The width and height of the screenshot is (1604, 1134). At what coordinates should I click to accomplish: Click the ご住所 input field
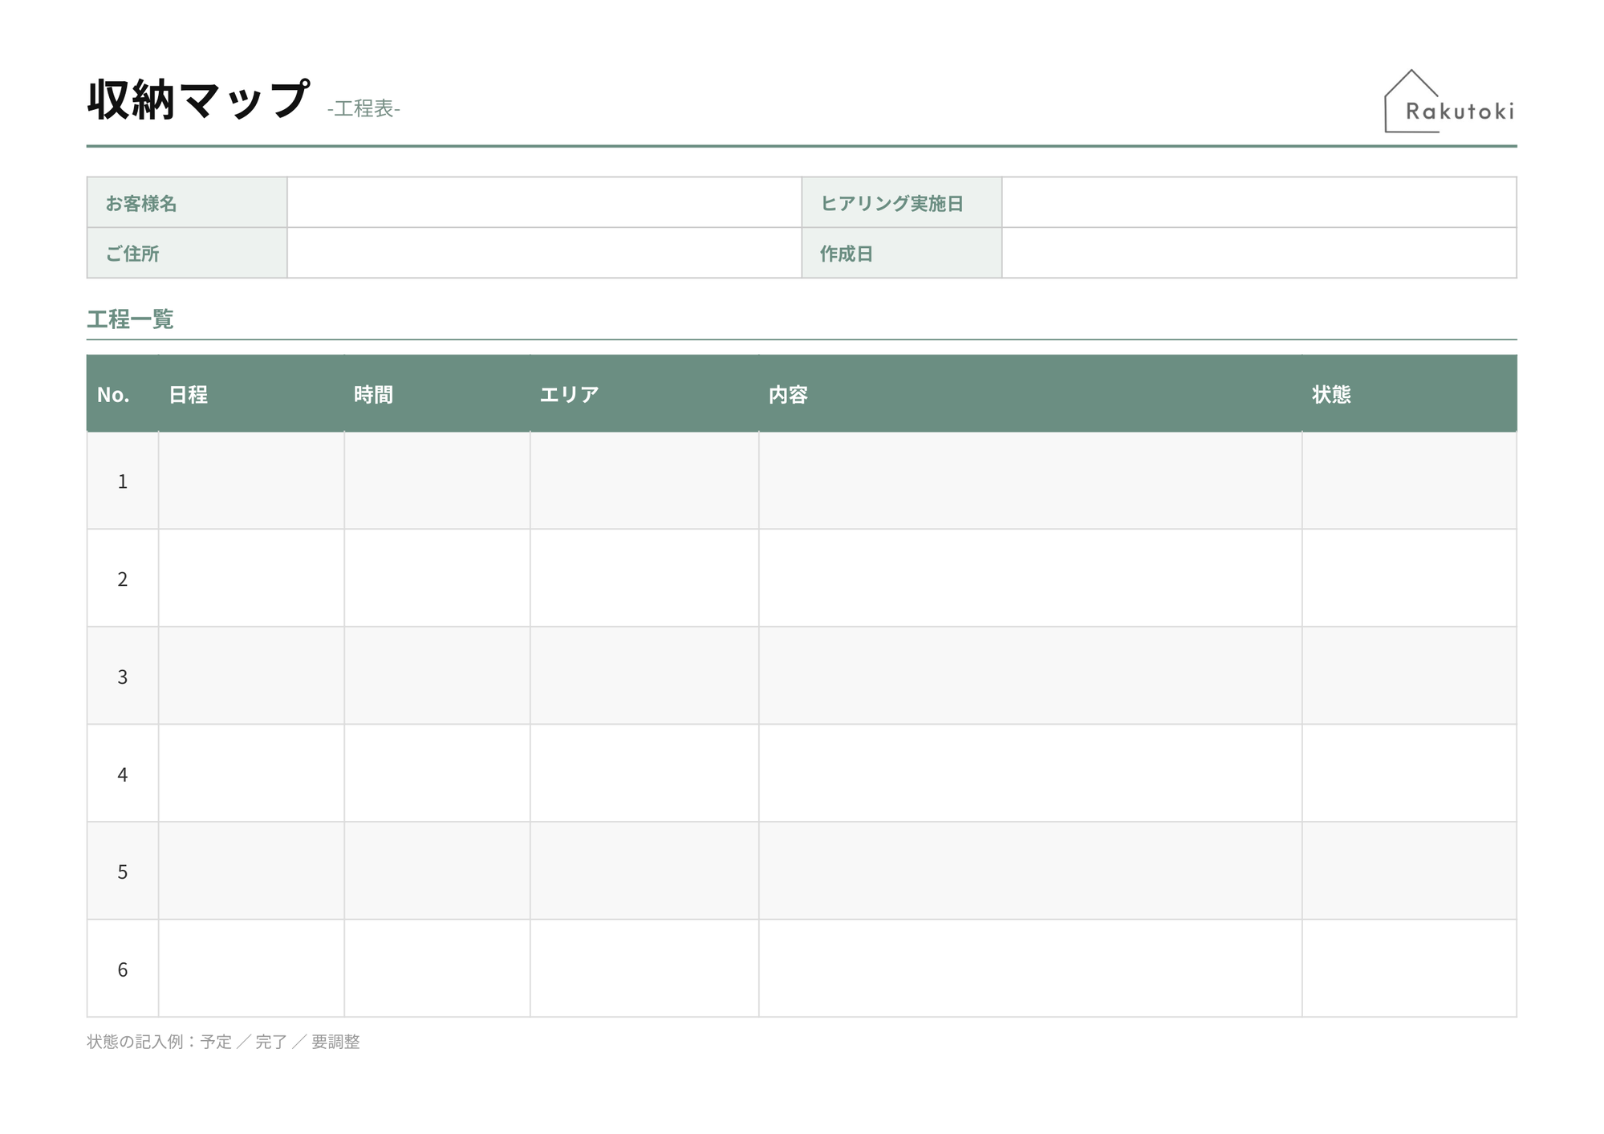544,253
